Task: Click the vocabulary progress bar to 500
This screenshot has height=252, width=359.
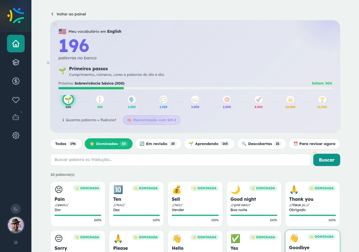Action: click(195, 88)
